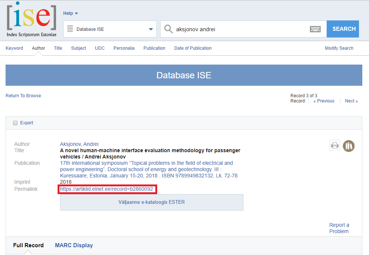
Task: Click the Imprint value 2018
Action: click(x=66, y=182)
